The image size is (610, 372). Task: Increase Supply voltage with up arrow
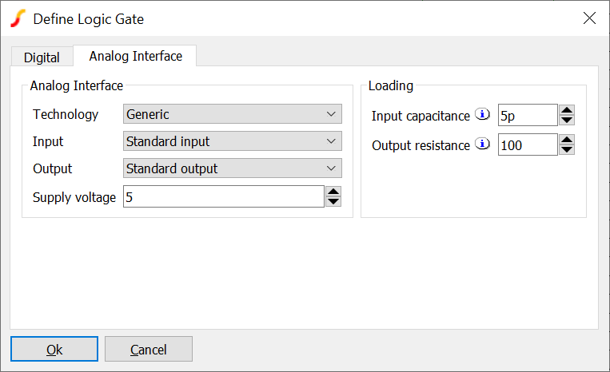point(334,192)
